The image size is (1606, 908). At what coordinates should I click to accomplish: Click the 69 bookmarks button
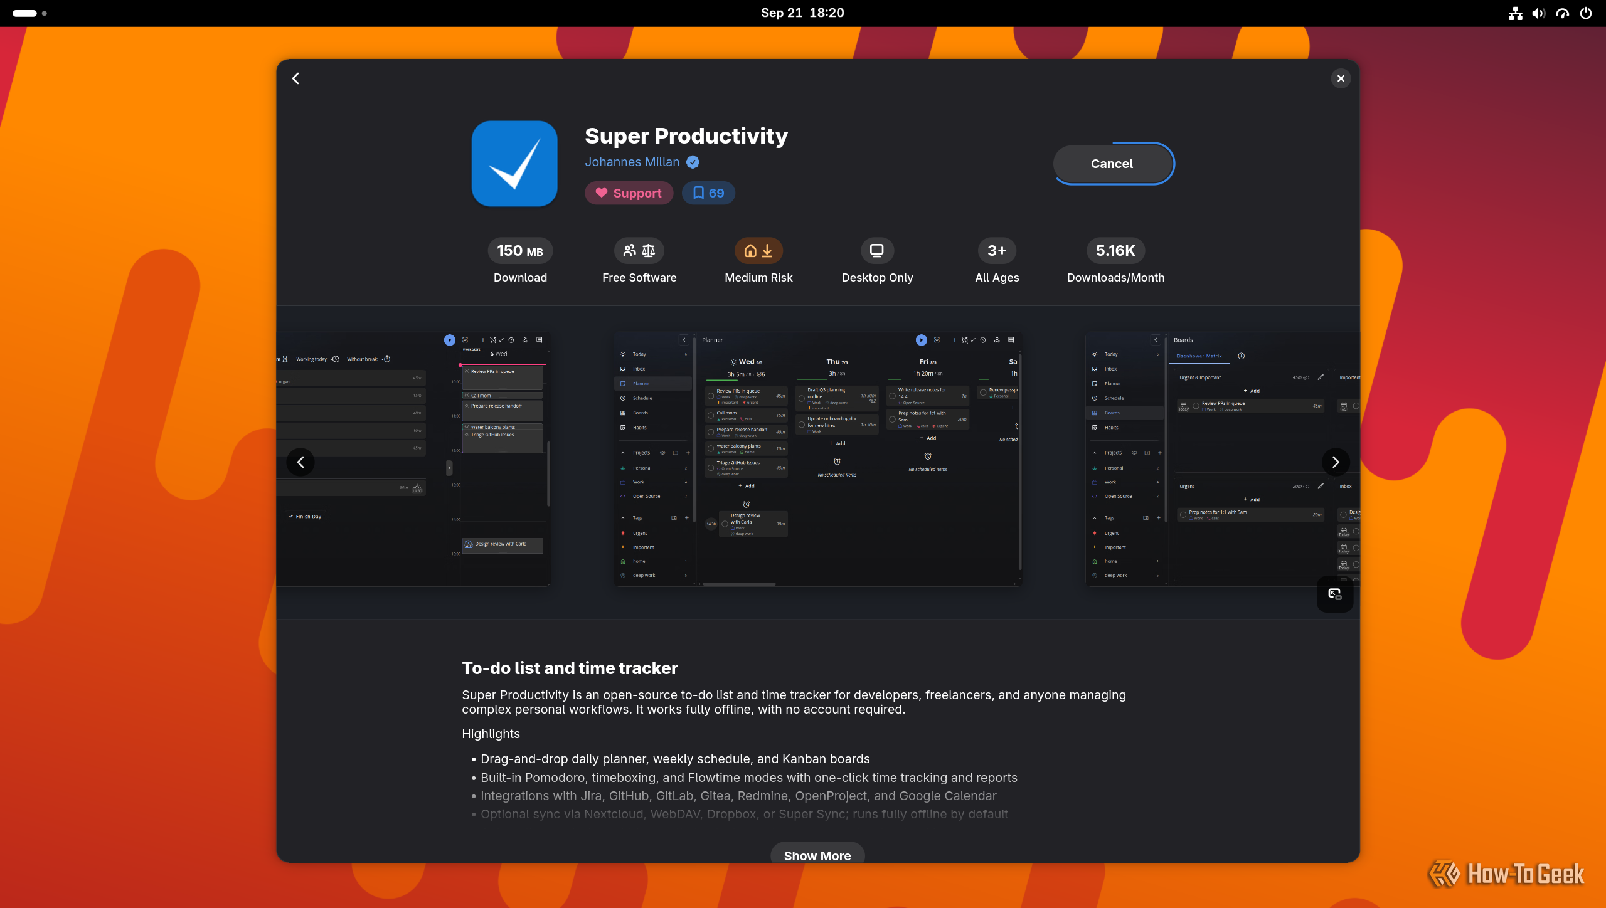coord(708,193)
